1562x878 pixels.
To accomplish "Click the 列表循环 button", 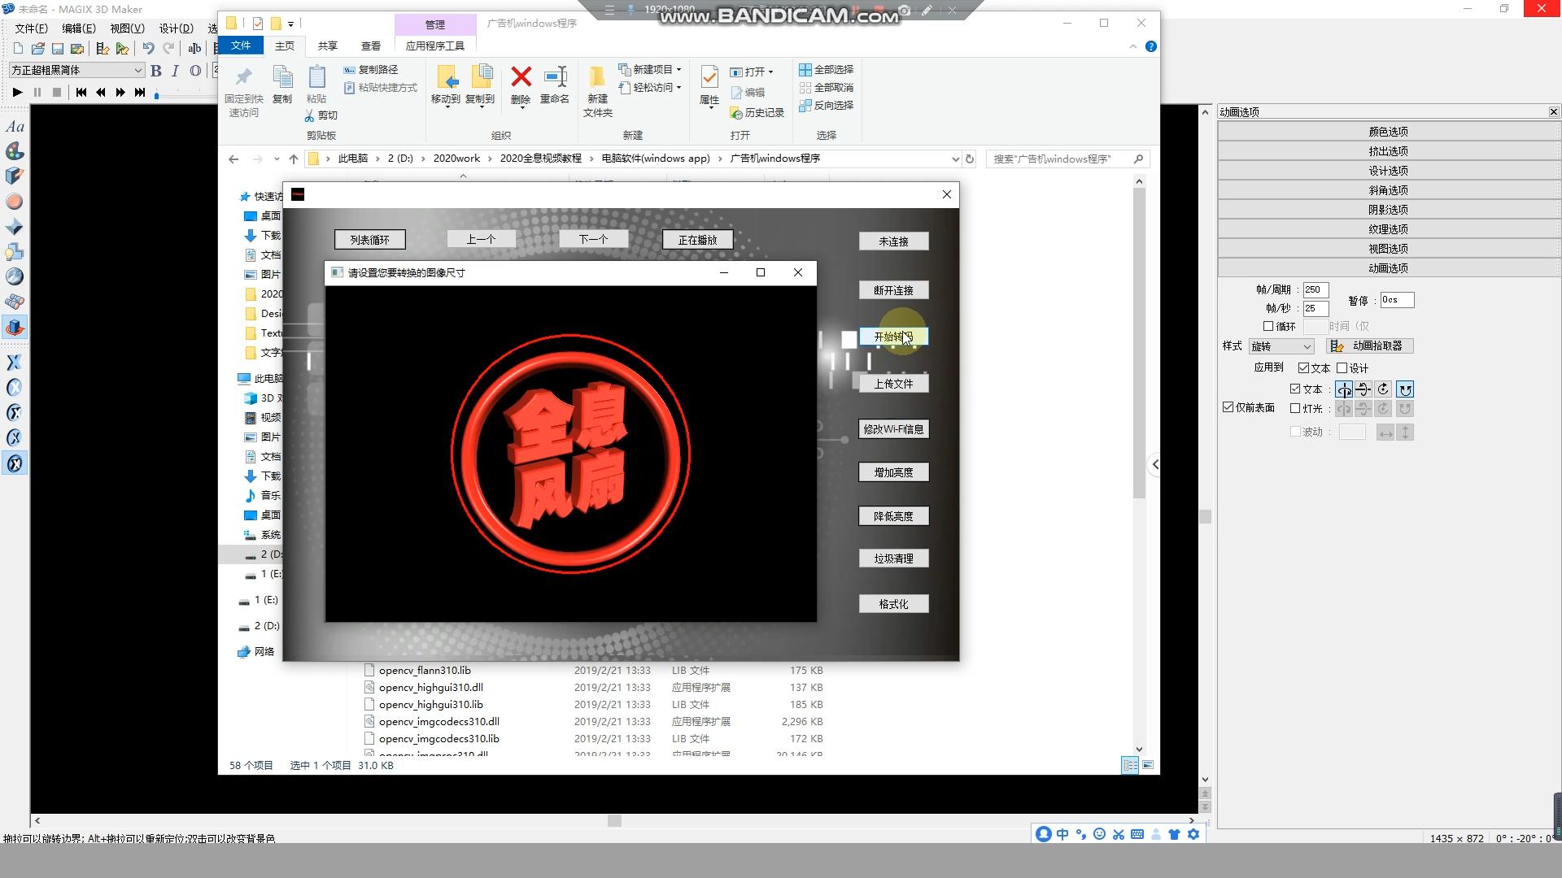I will (x=369, y=240).
